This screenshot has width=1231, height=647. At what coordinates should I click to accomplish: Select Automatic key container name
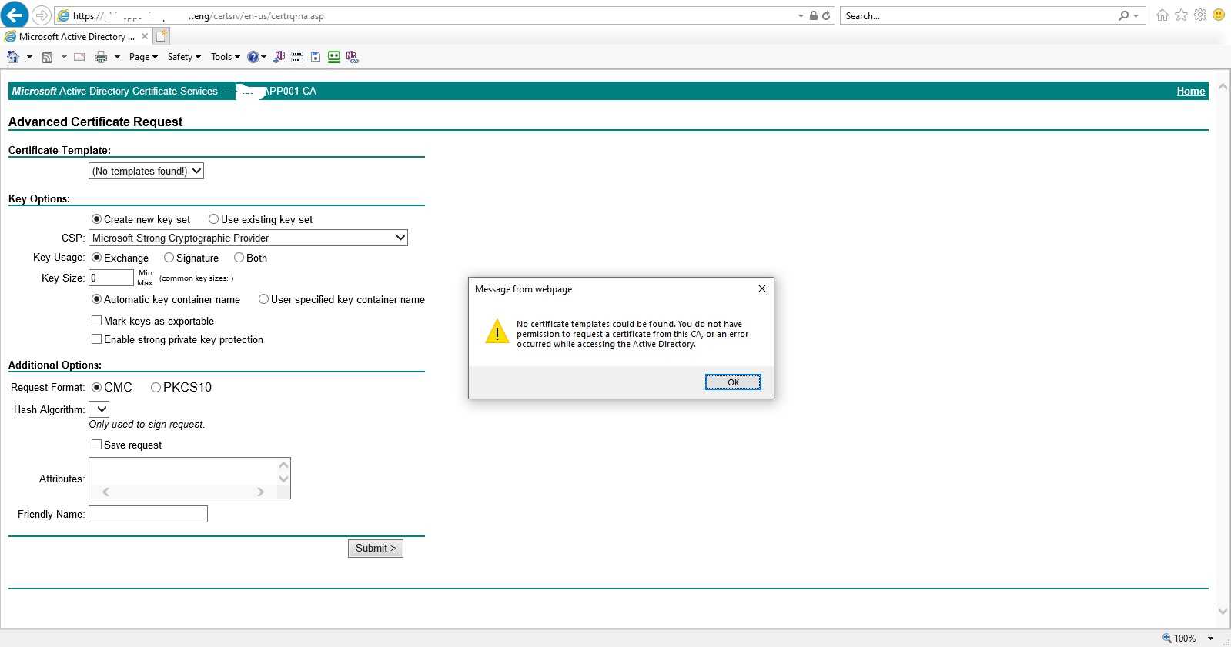pos(96,299)
